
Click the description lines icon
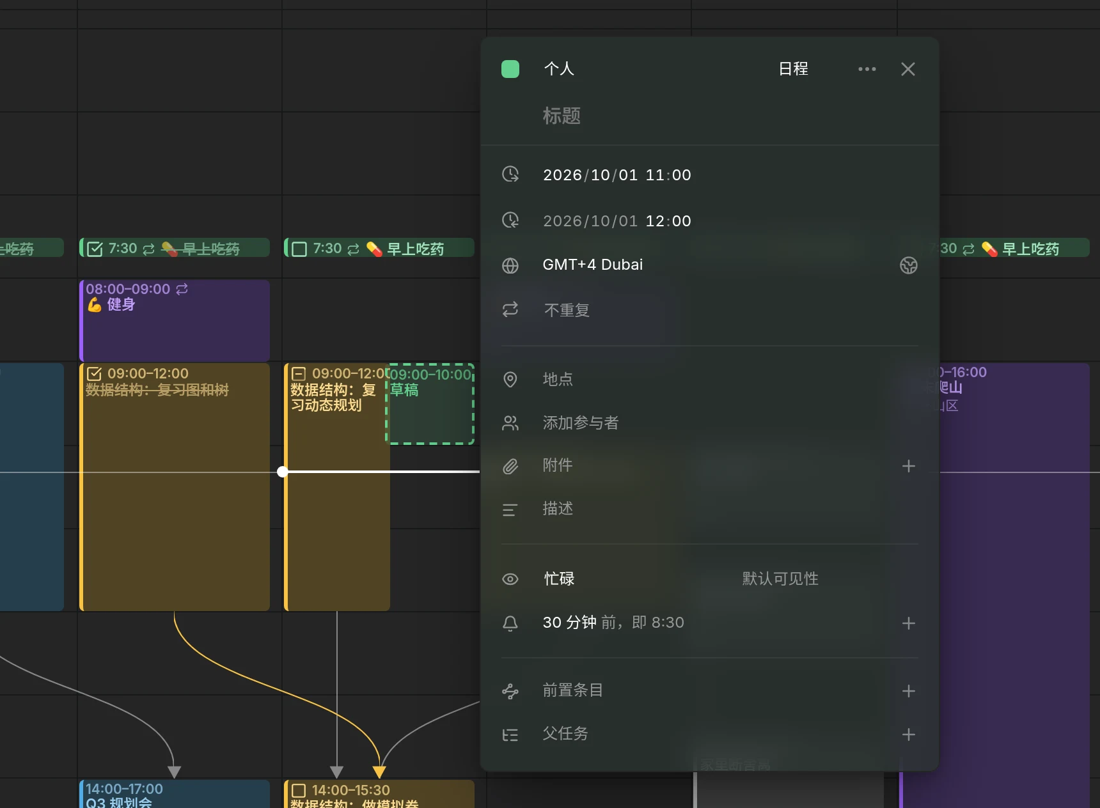click(x=510, y=510)
